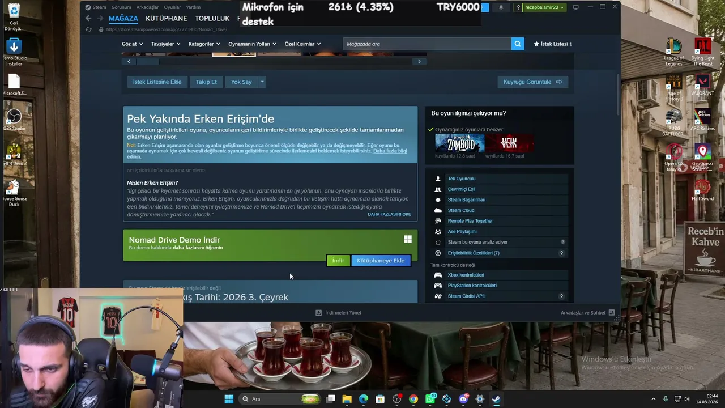
Task: Open the Görünüm menu
Action: pyautogui.click(x=121, y=7)
